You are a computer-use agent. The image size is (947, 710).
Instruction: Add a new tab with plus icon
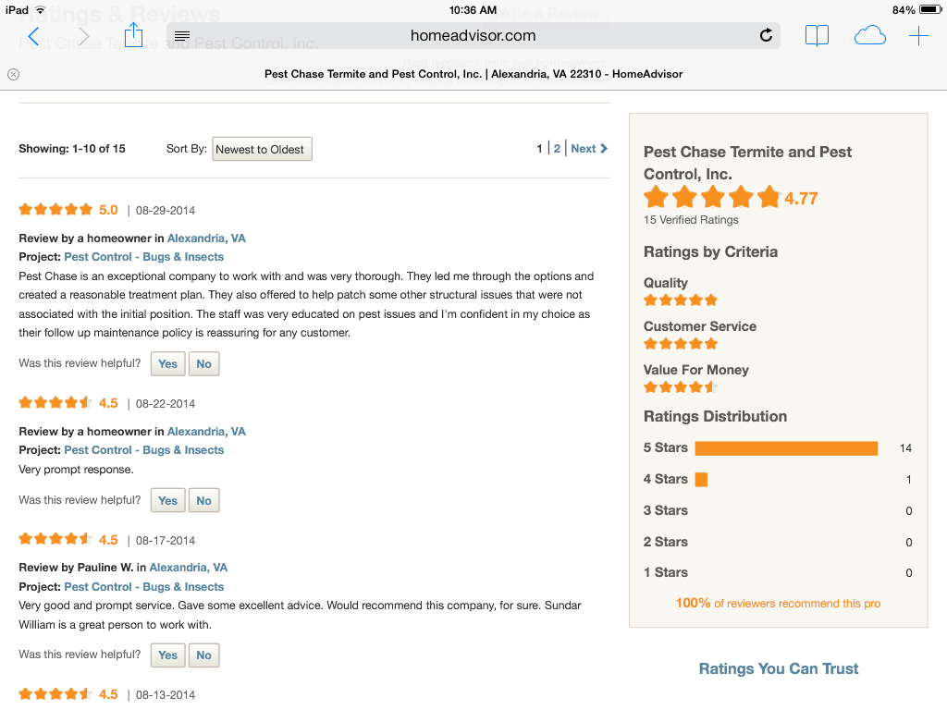point(918,36)
